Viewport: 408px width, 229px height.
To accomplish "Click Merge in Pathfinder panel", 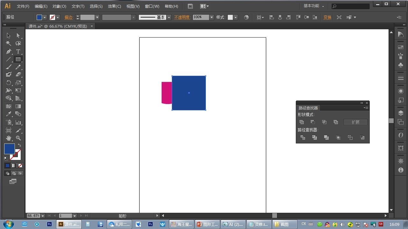I will point(326,137).
